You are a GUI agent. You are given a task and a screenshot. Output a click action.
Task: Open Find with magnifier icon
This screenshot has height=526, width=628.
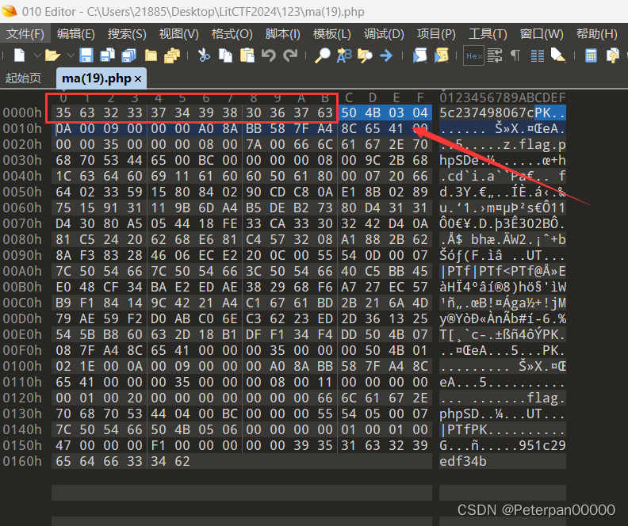323,55
